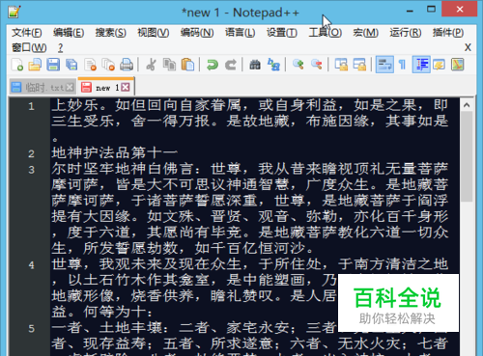The width and height of the screenshot is (483, 356).
Task: Click the user-defined language dialog icon
Action: (x=440, y=65)
